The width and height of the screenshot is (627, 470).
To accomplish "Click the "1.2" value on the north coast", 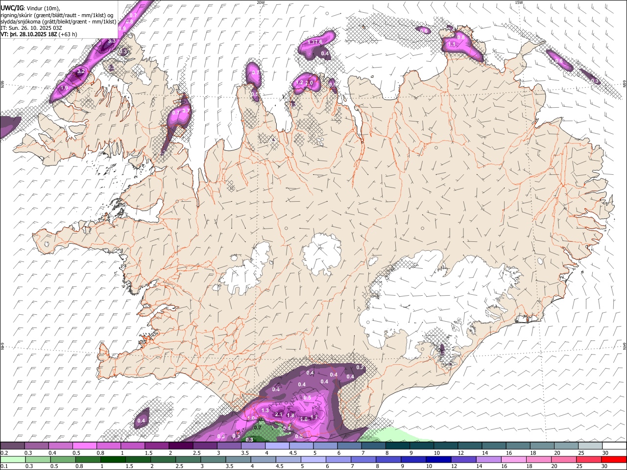I will 300,83.
